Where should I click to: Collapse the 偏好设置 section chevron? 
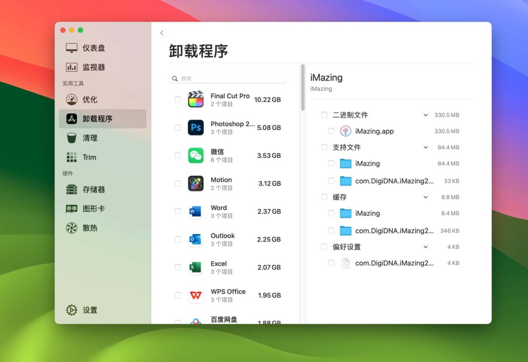coord(425,247)
